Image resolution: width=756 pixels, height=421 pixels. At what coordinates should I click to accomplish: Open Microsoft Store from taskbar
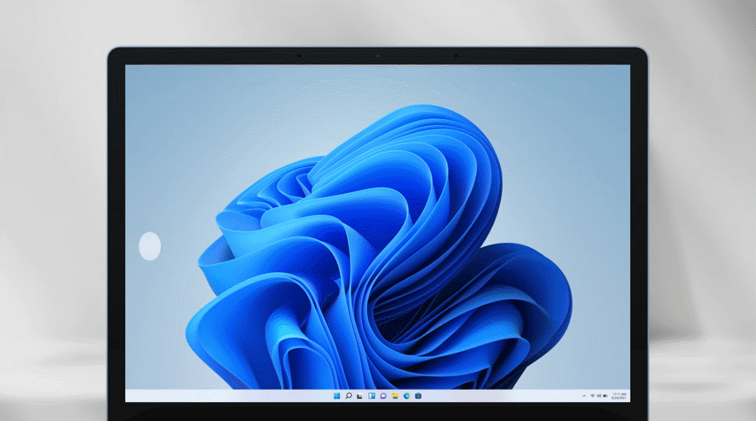tap(418, 396)
